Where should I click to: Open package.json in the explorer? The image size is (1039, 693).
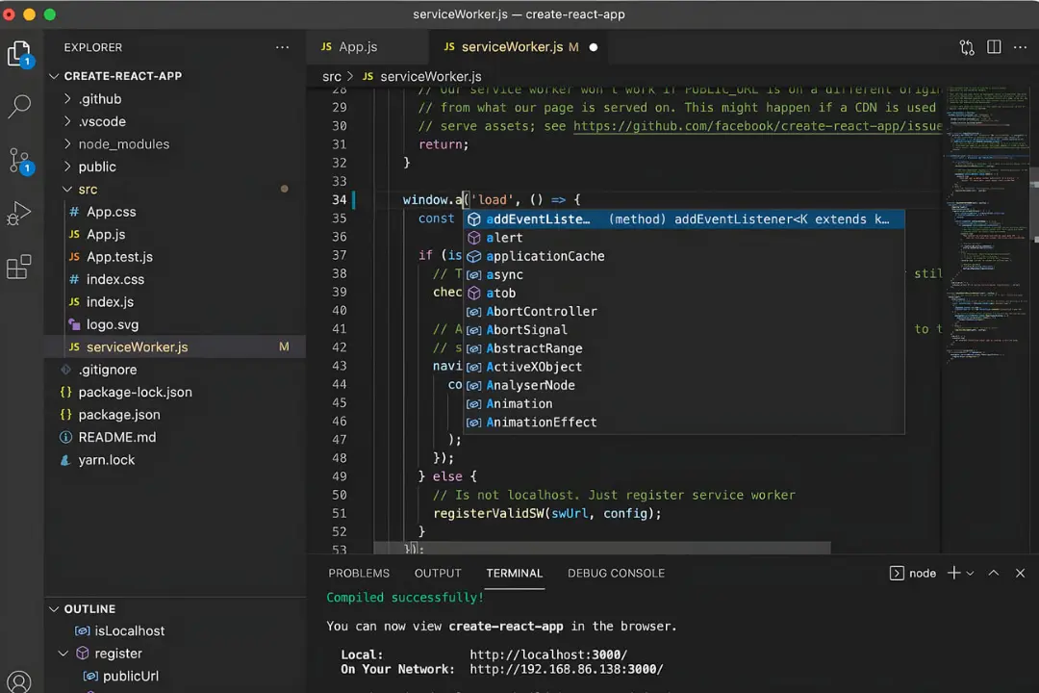(x=174, y=415)
